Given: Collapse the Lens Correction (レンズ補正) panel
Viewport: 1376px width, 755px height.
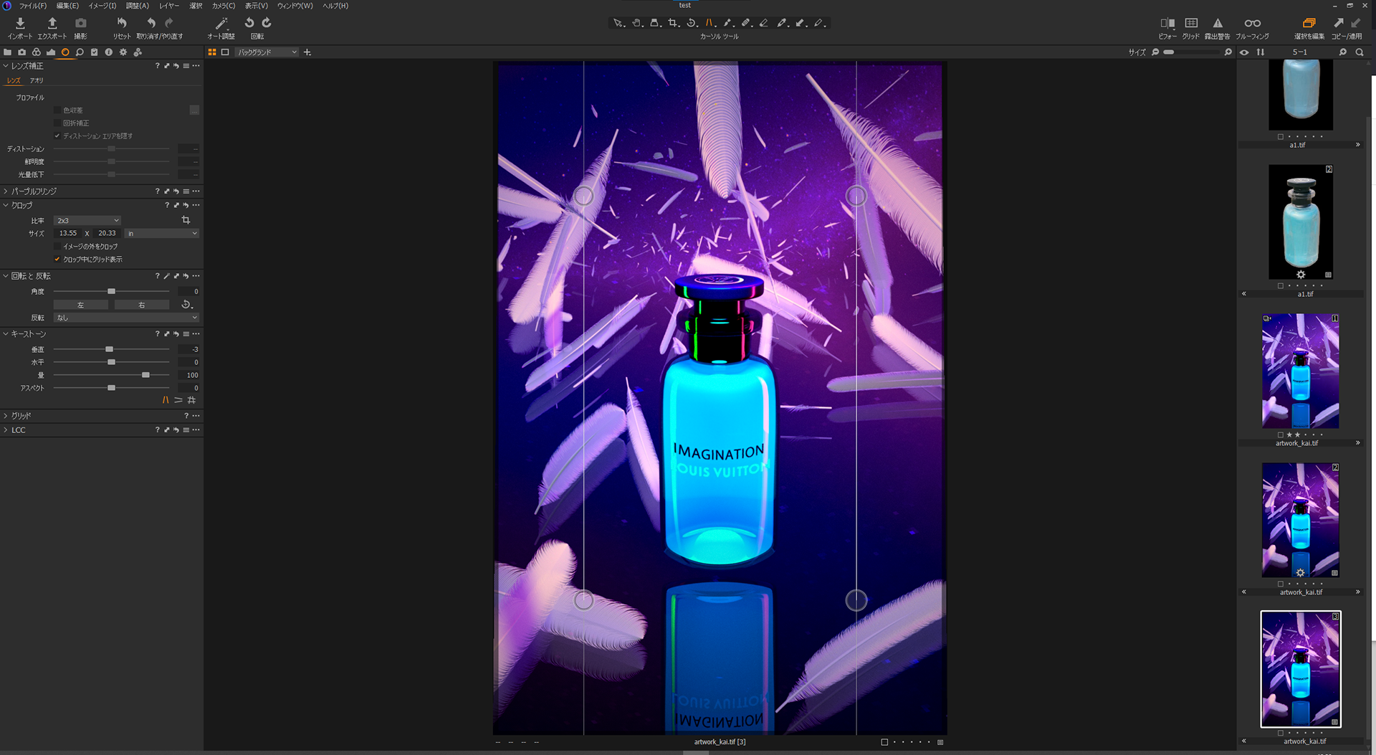Looking at the screenshot, I should 6,66.
